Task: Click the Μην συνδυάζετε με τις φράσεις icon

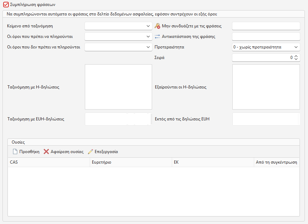Action: pos(157,26)
